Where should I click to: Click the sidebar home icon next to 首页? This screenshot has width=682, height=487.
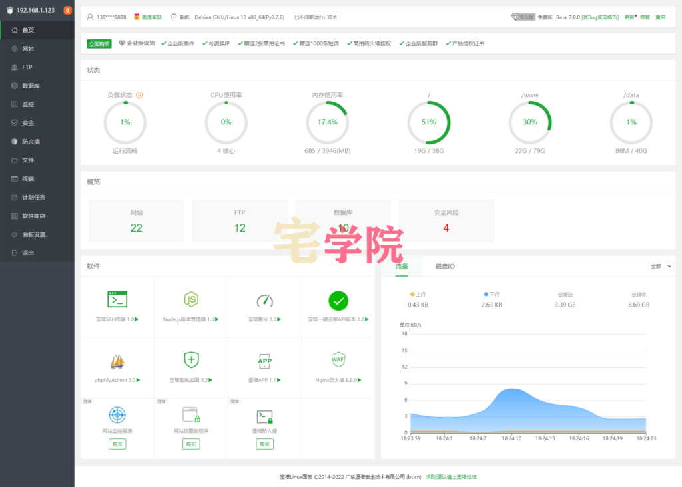click(x=15, y=30)
